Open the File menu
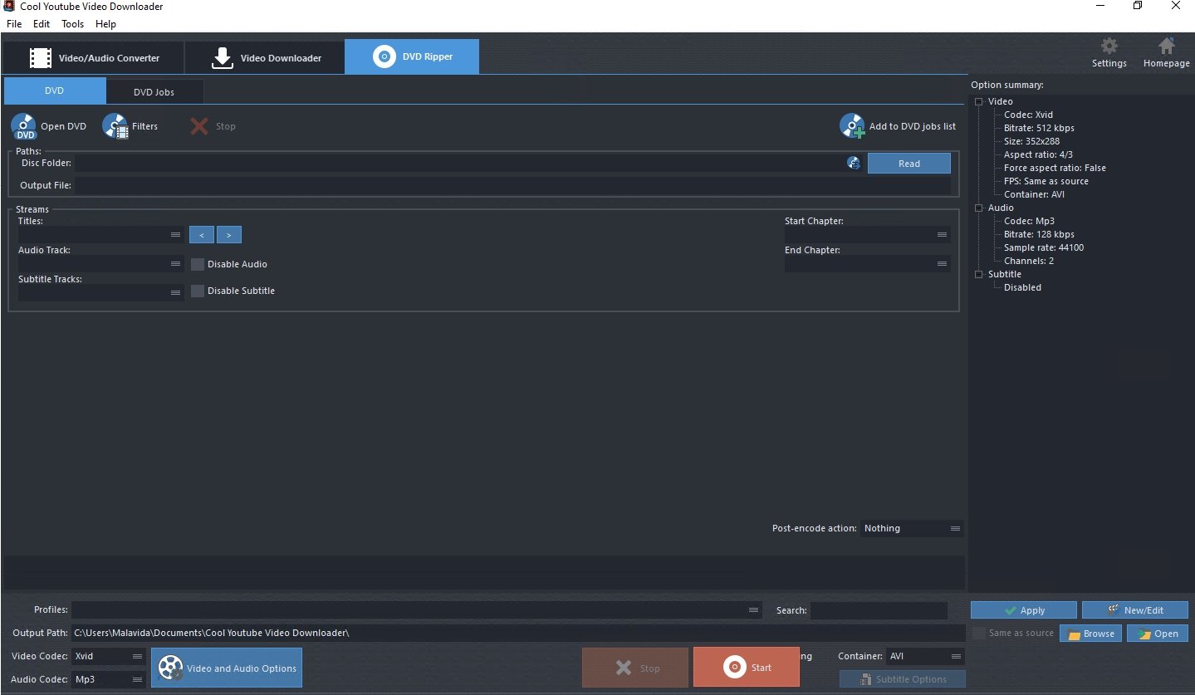1195x695 pixels. pos(14,24)
